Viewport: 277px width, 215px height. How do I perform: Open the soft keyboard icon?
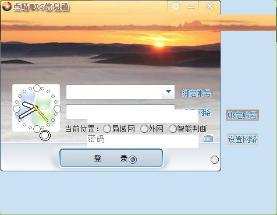(x=208, y=138)
